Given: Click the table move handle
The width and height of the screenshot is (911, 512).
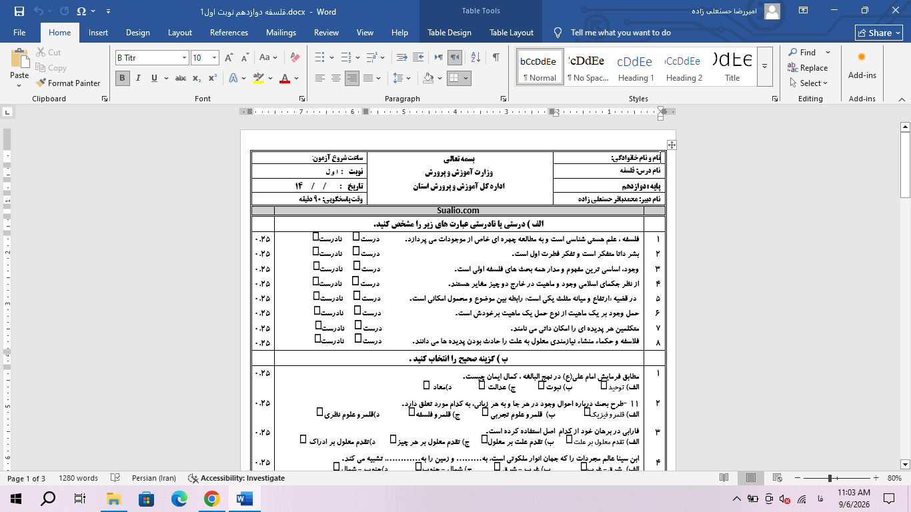Looking at the screenshot, I should click(672, 145).
